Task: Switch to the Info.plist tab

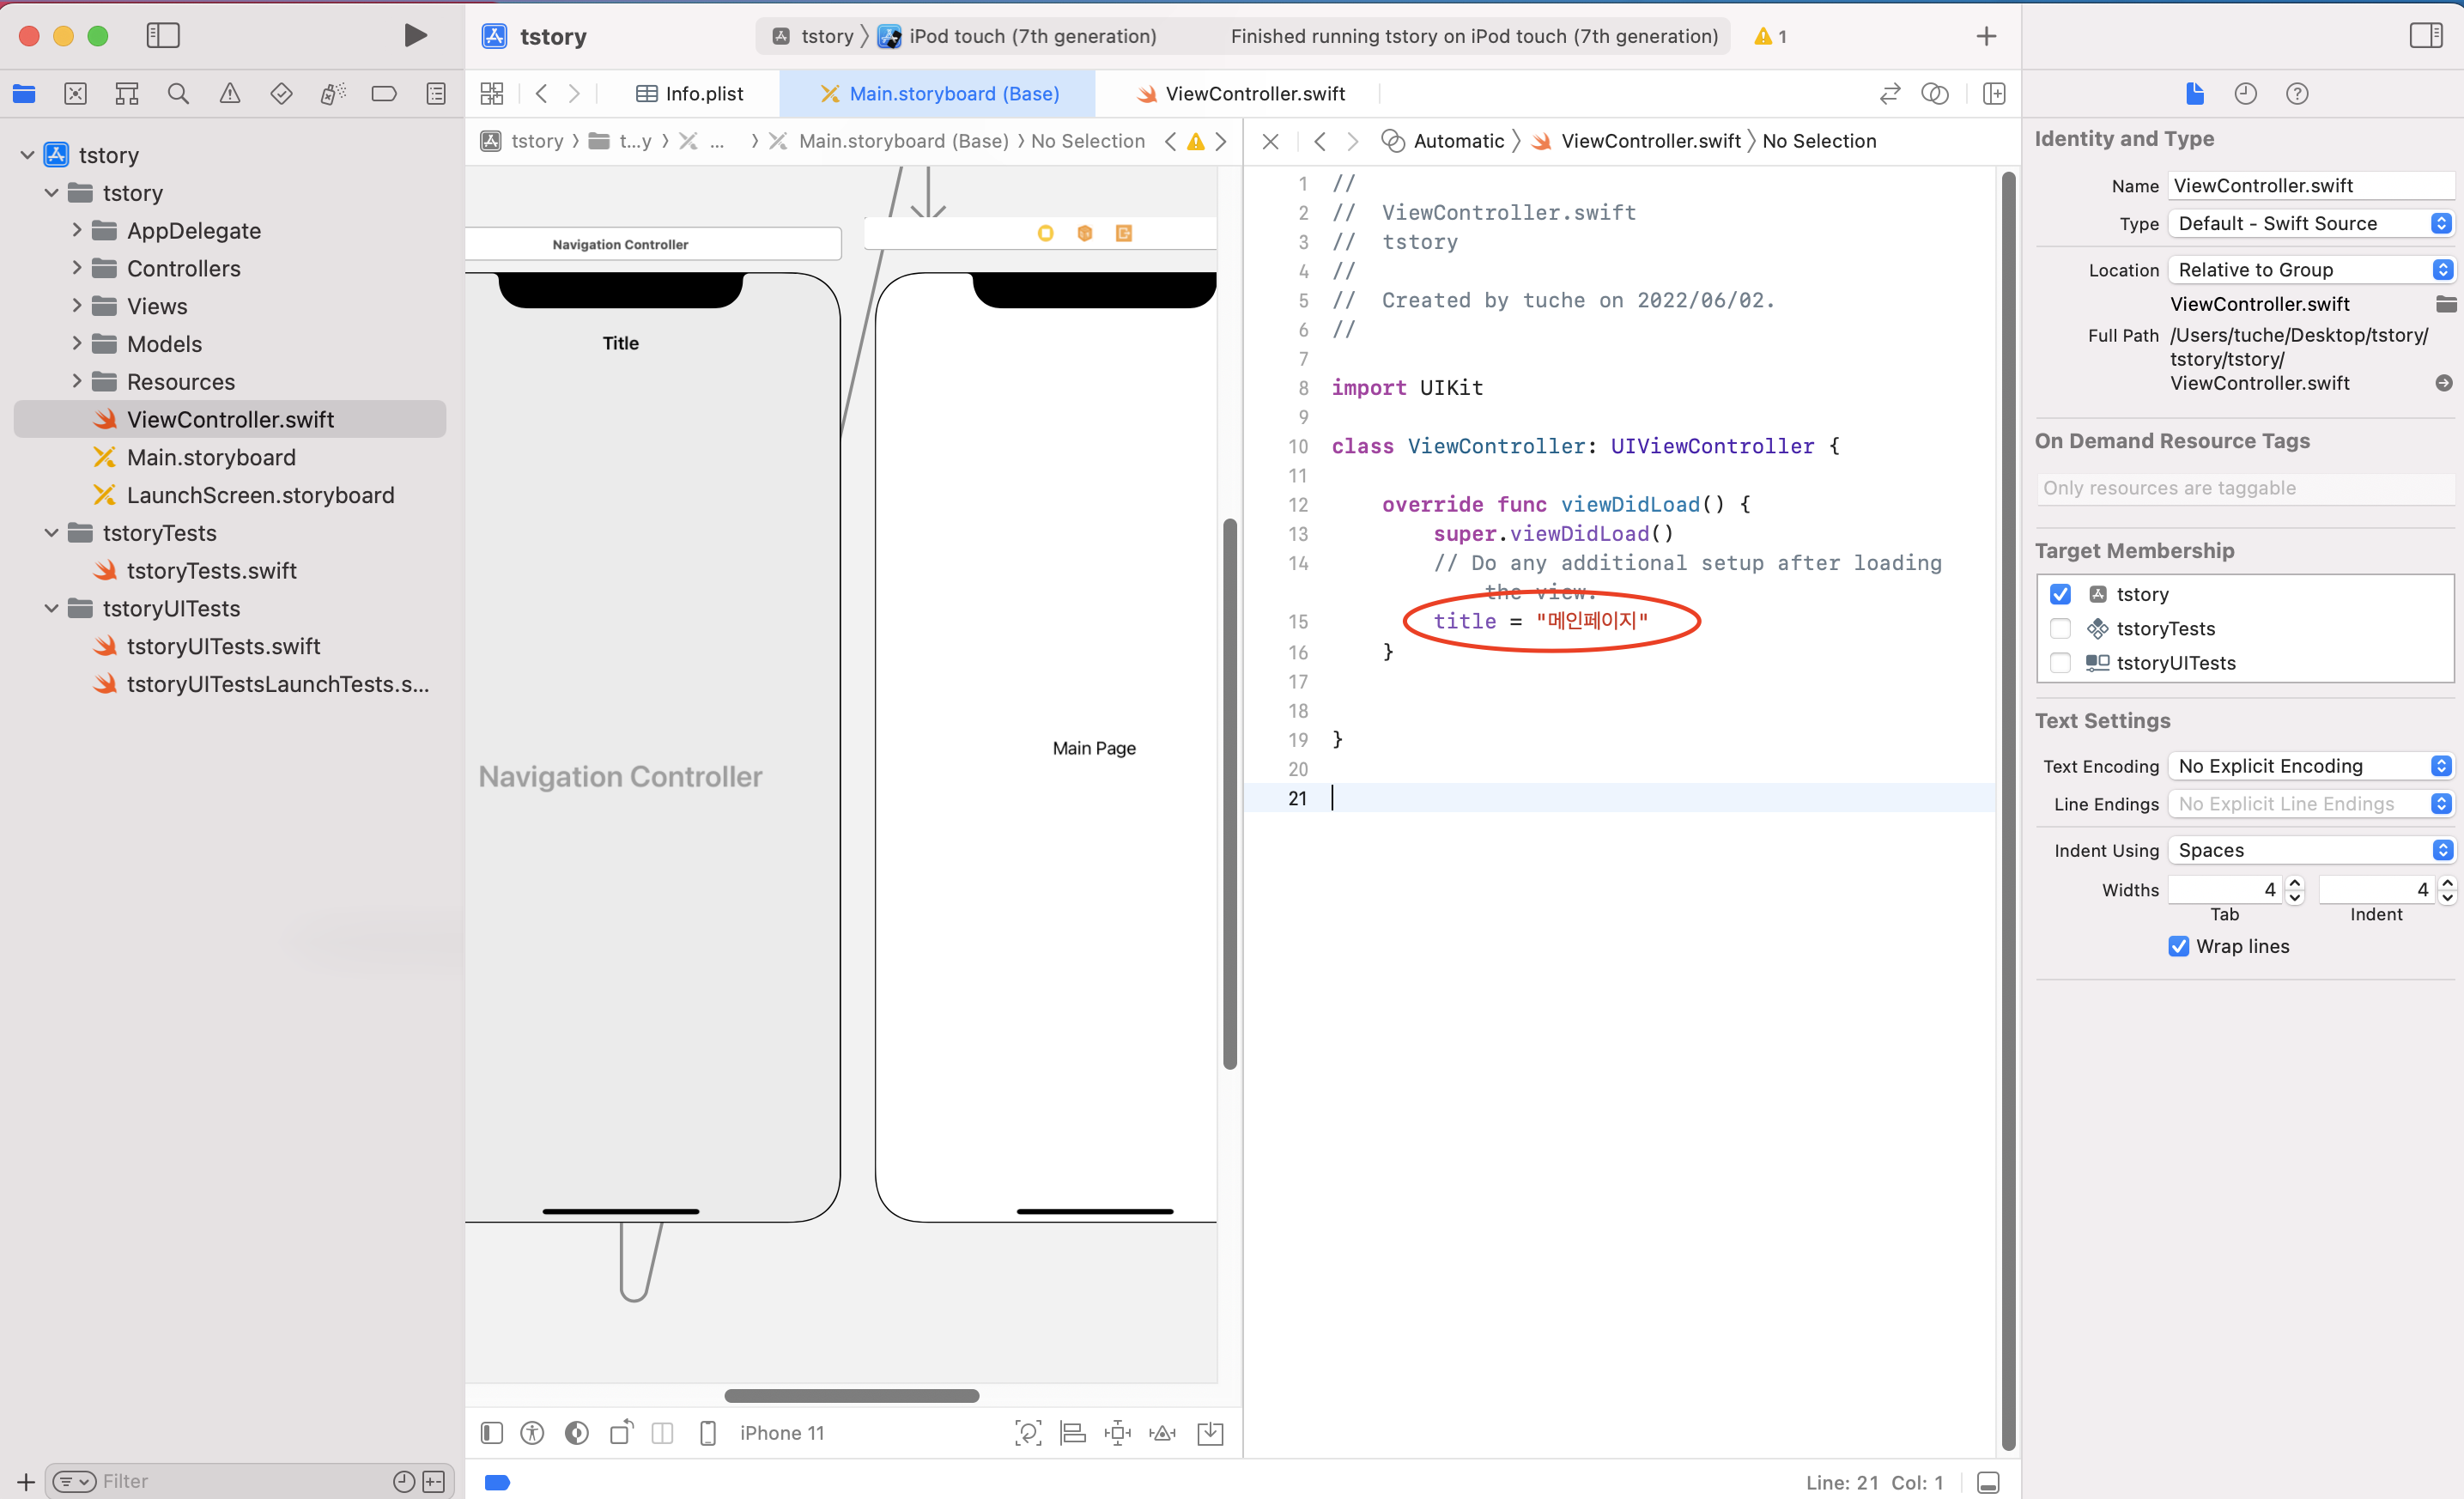Action: point(690,94)
